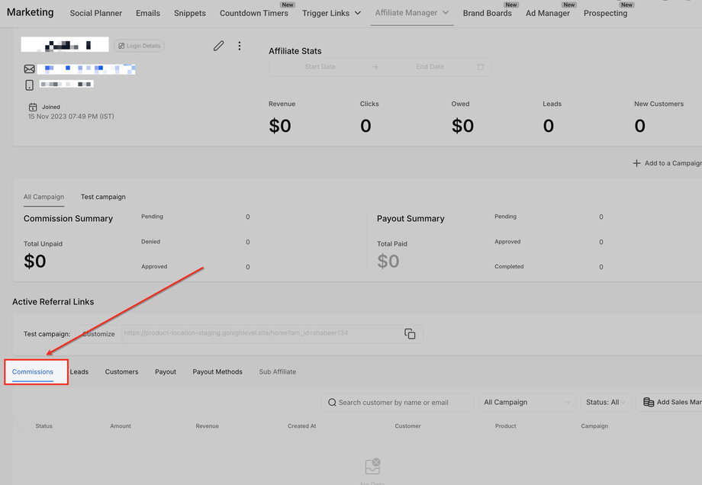Image resolution: width=702 pixels, height=485 pixels.
Task: Open the Leads tab
Action: point(79,372)
